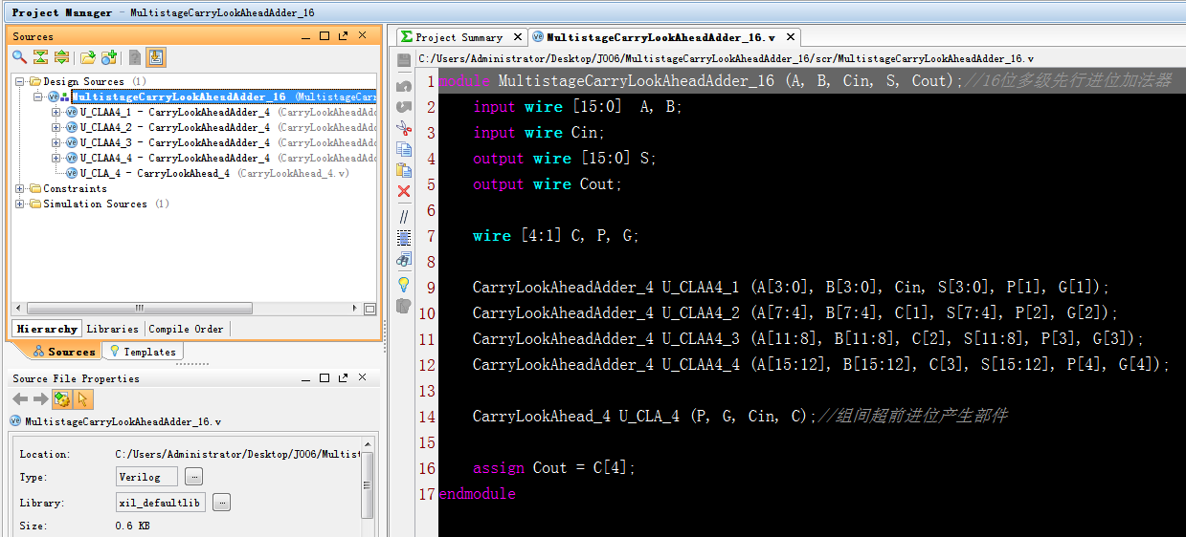The height and width of the screenshot is (537, 1186).
Task: Switch to the Libraries tab
Action: [112, 329]
